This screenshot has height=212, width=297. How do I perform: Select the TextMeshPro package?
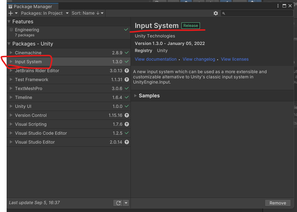[x=69, y=88]
